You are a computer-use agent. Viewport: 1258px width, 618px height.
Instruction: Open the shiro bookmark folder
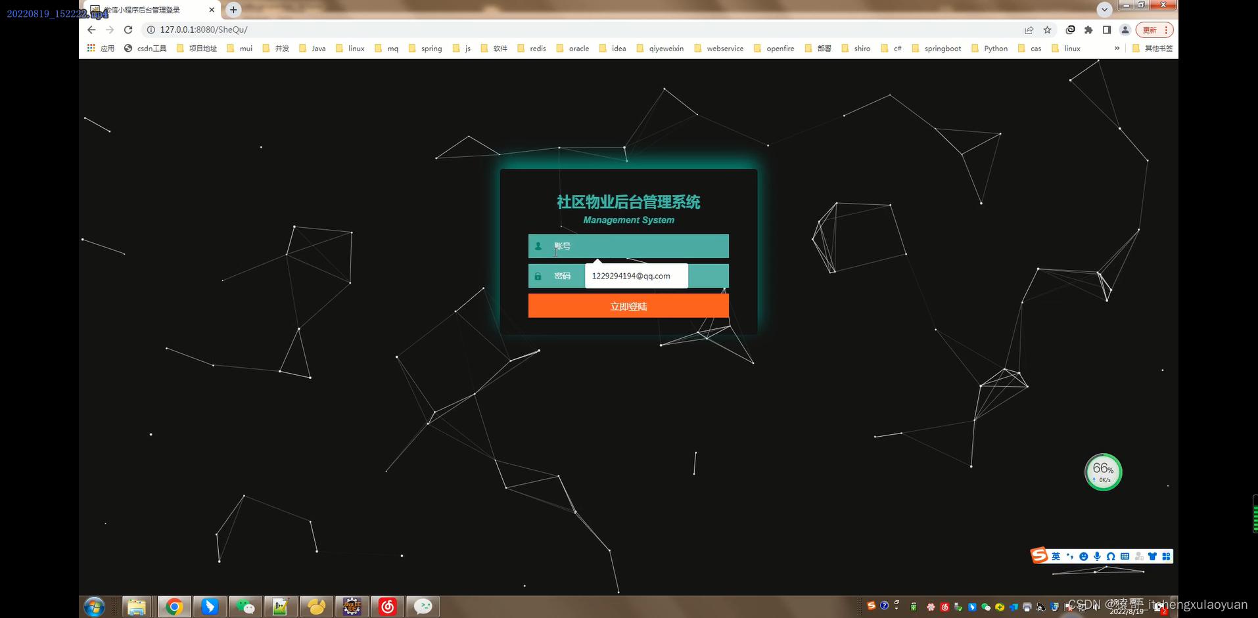[x=856, y=48]
